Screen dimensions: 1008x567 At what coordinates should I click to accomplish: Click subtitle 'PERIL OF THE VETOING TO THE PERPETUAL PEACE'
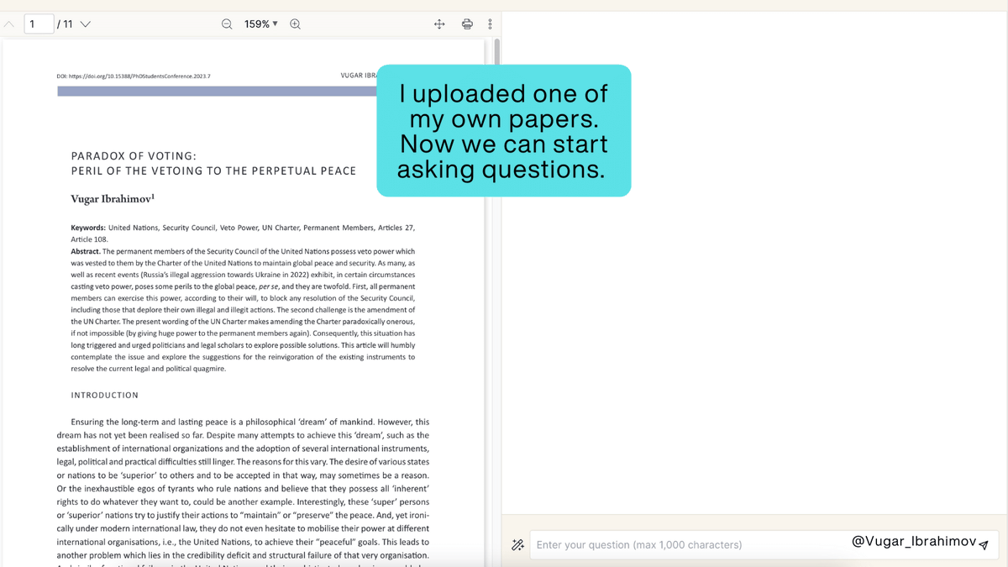[x=213, y=171]
